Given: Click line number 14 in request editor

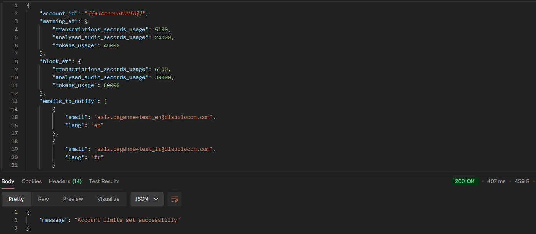Looking at the screenshot, I should click(14, 109).
